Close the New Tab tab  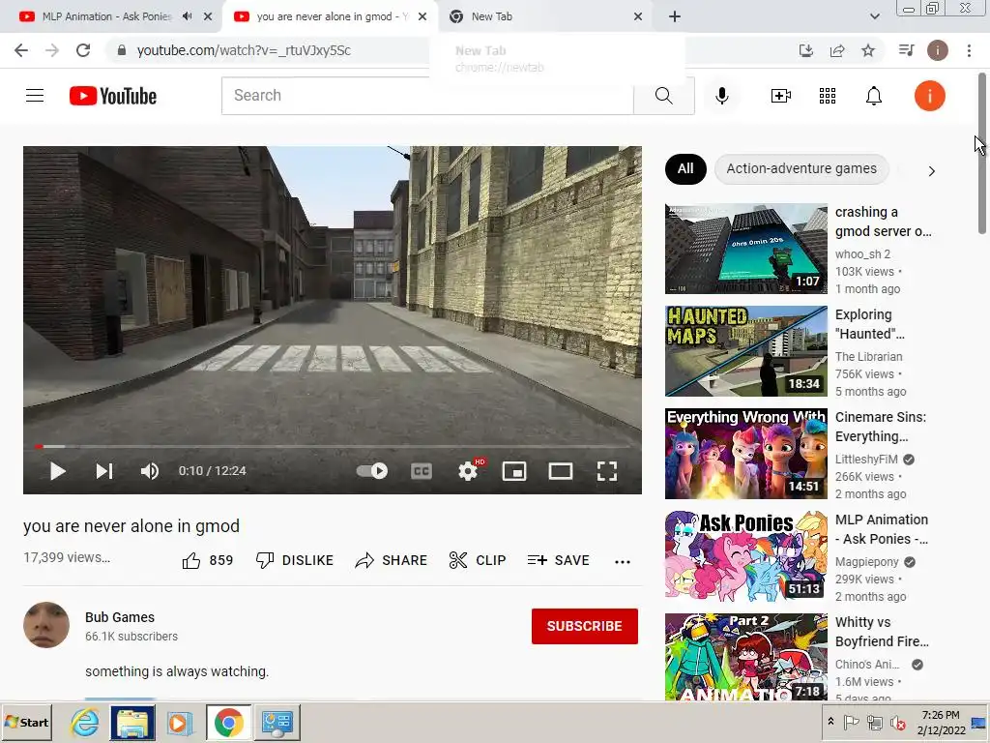point(638,17)
